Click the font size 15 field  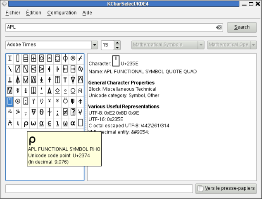coord(107,45)
